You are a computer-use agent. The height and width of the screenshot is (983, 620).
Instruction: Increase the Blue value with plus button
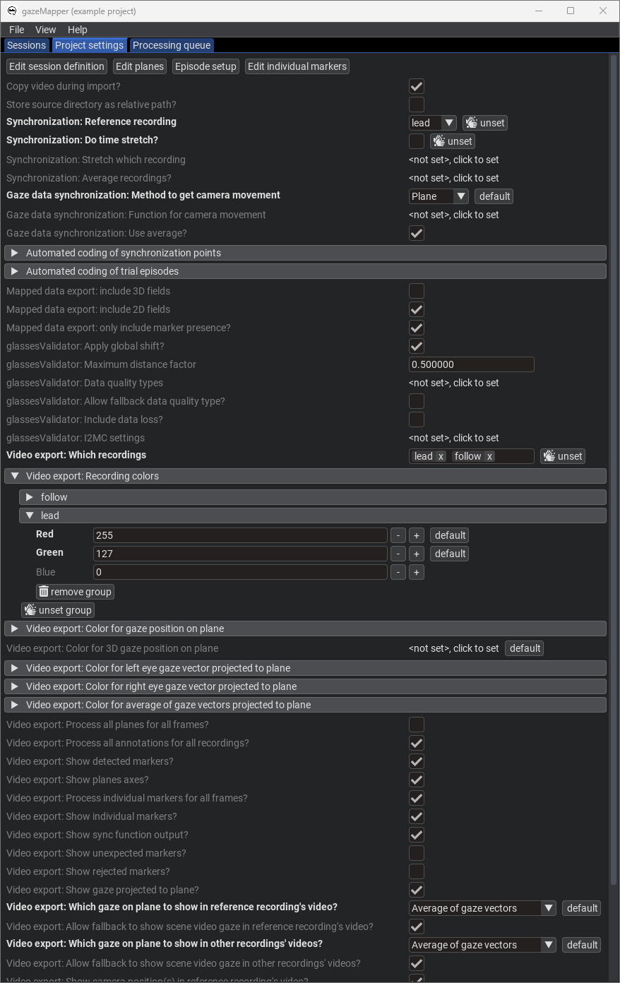click(x=417, y=572)
